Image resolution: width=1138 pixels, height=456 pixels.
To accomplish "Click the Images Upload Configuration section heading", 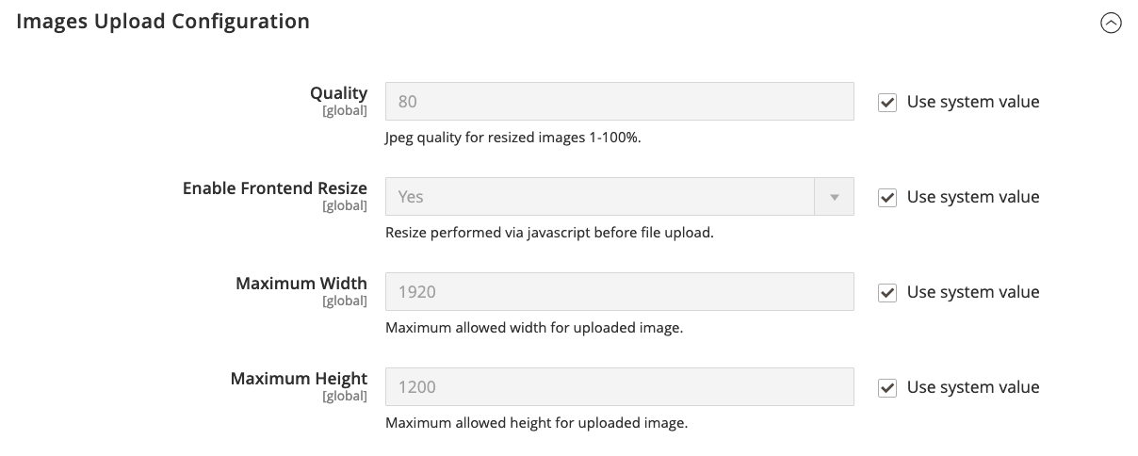I will (163, 21).
